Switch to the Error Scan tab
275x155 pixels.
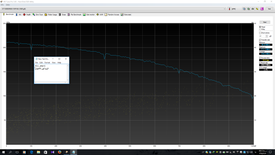click(37, 15)
